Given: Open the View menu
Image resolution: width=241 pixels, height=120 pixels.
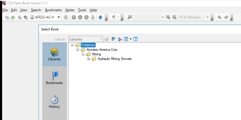Looking at the screenshot, I should click(x=24, y=10).
